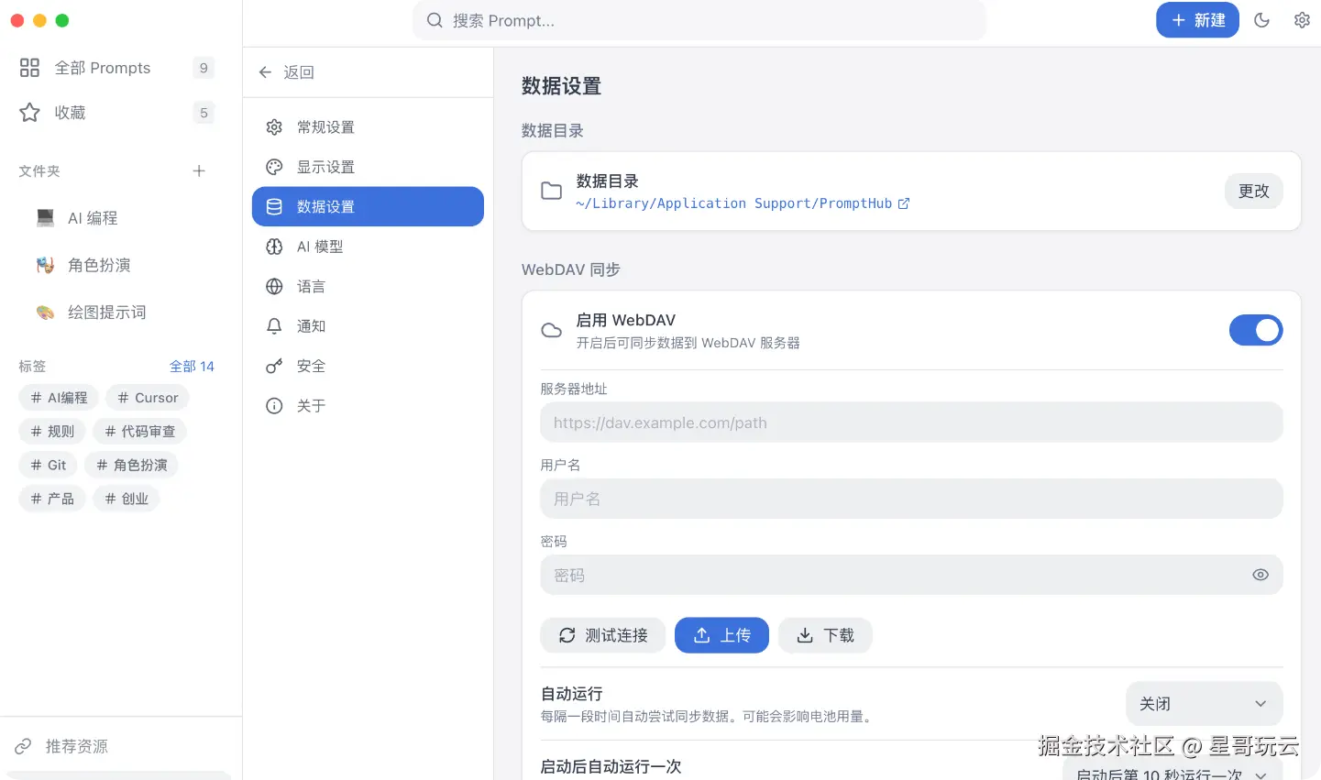This screenshot has width=1321, height=780.
Task: Click the search magnifier icon
Action: (x=435, y=20)
